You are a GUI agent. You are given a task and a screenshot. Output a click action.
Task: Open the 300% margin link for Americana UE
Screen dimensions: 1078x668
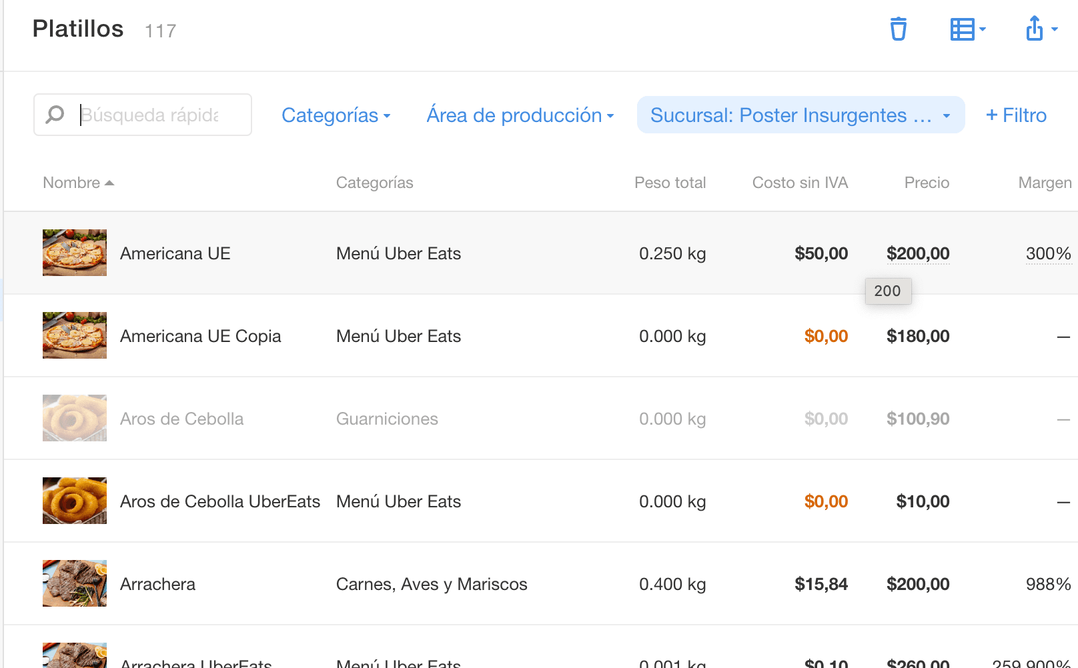tap(1049, 253)
